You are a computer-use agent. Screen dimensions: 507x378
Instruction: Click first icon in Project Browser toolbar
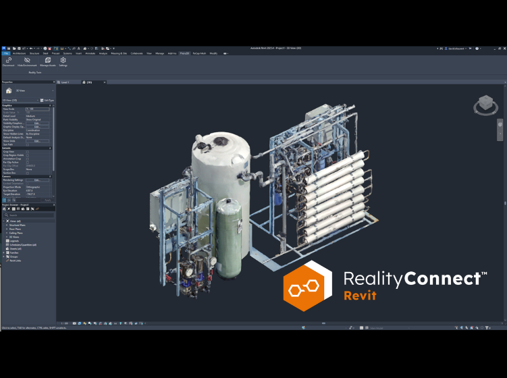tap(4, 209)
